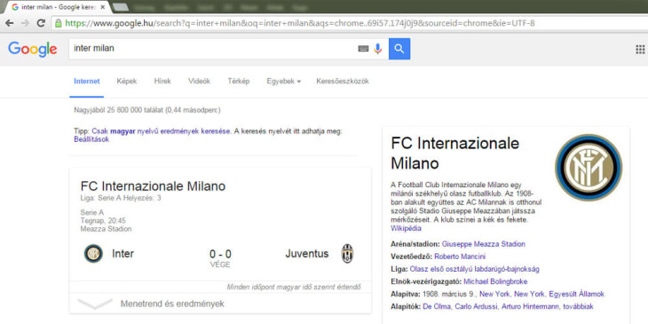Open the Beállítások link
The width and height of the screenshot is (648, 324).
tap(91, 139)
